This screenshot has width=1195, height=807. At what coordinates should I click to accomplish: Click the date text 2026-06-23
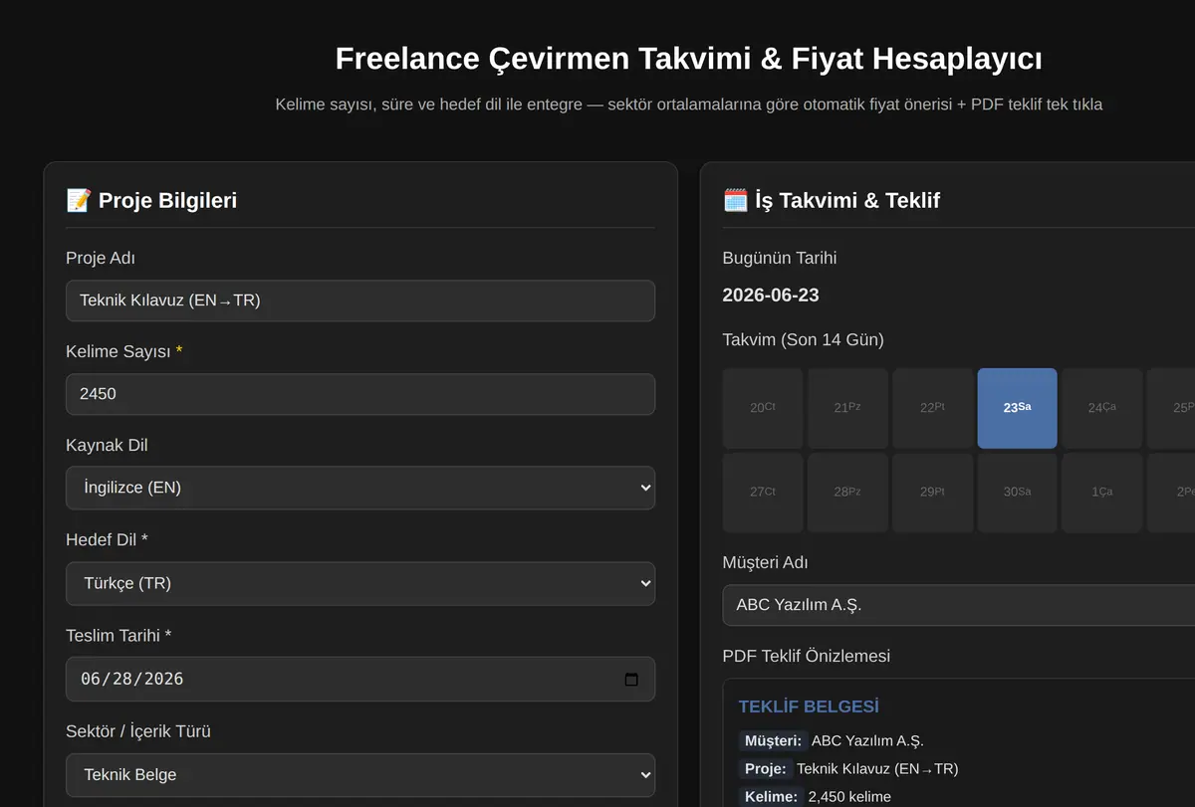(x=771, y=296)
